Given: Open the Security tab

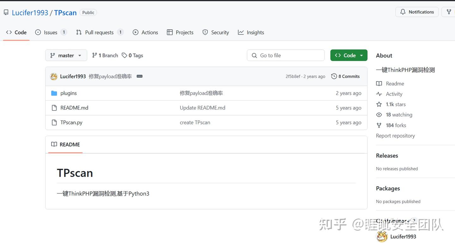Looking at the screenshot, I should tap(216, 32).
